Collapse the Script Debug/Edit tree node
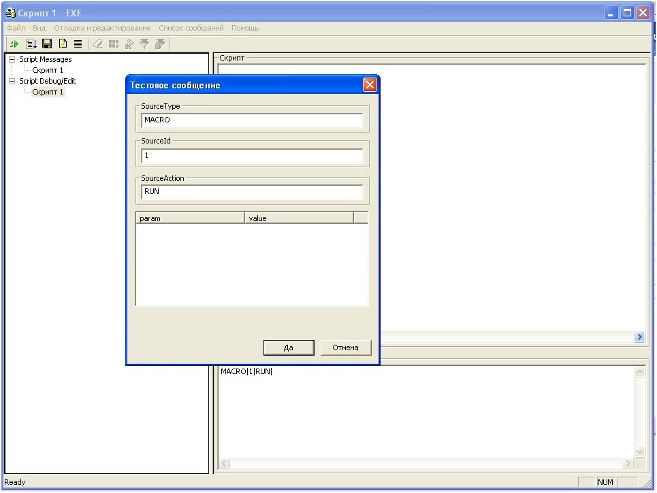This screenshot has width=657, height=493. (x=12, y=81)
